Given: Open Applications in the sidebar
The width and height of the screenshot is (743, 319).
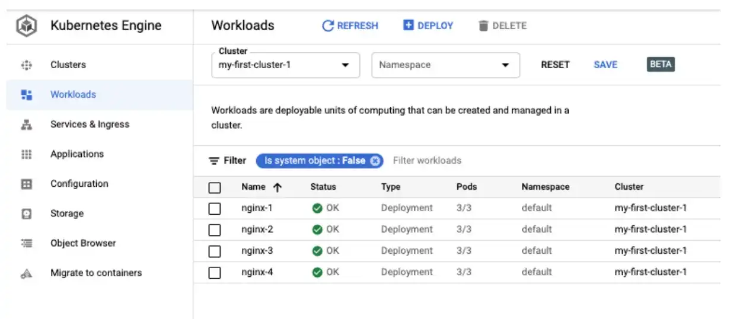Looking at the screenshot, I should click(100, 154).
